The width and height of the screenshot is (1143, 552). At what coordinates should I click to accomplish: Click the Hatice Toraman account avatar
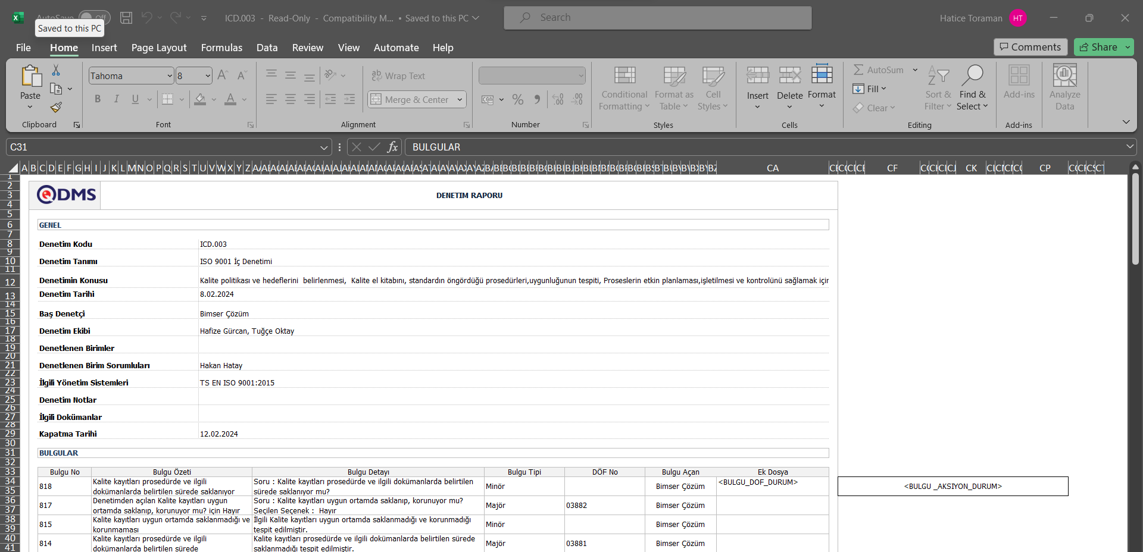[x=1018, y=18]
